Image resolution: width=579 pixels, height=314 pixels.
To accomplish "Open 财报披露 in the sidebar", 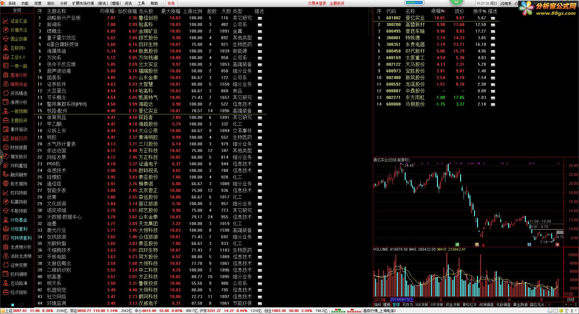I will (15, 147).
